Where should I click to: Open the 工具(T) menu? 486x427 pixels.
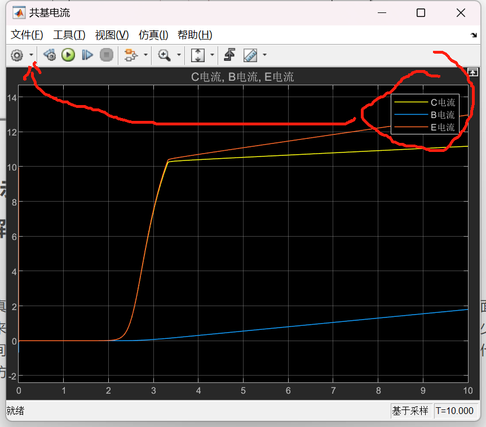coord(69,35)
